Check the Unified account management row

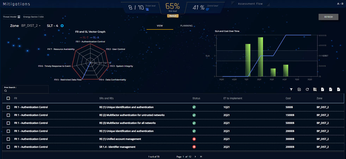point(8,139)
